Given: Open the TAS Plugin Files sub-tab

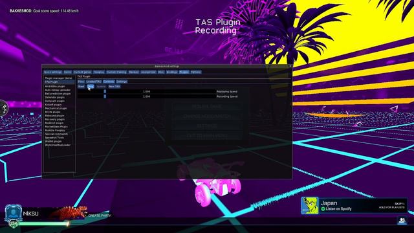Looking at the screenshot, I should click(81, 82).
